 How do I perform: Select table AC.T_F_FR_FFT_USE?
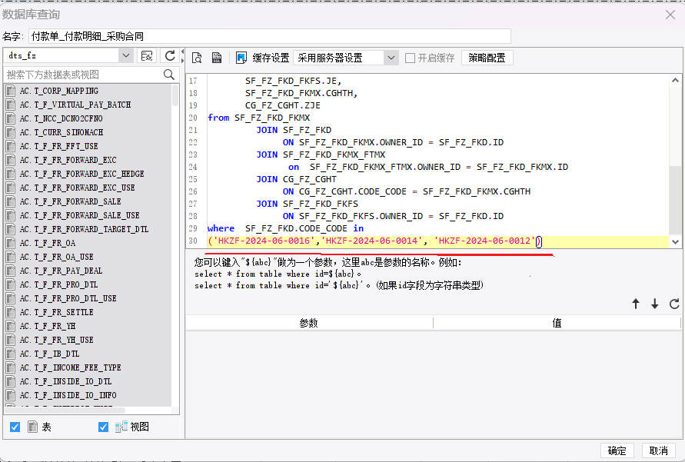[x=59, y=146]
